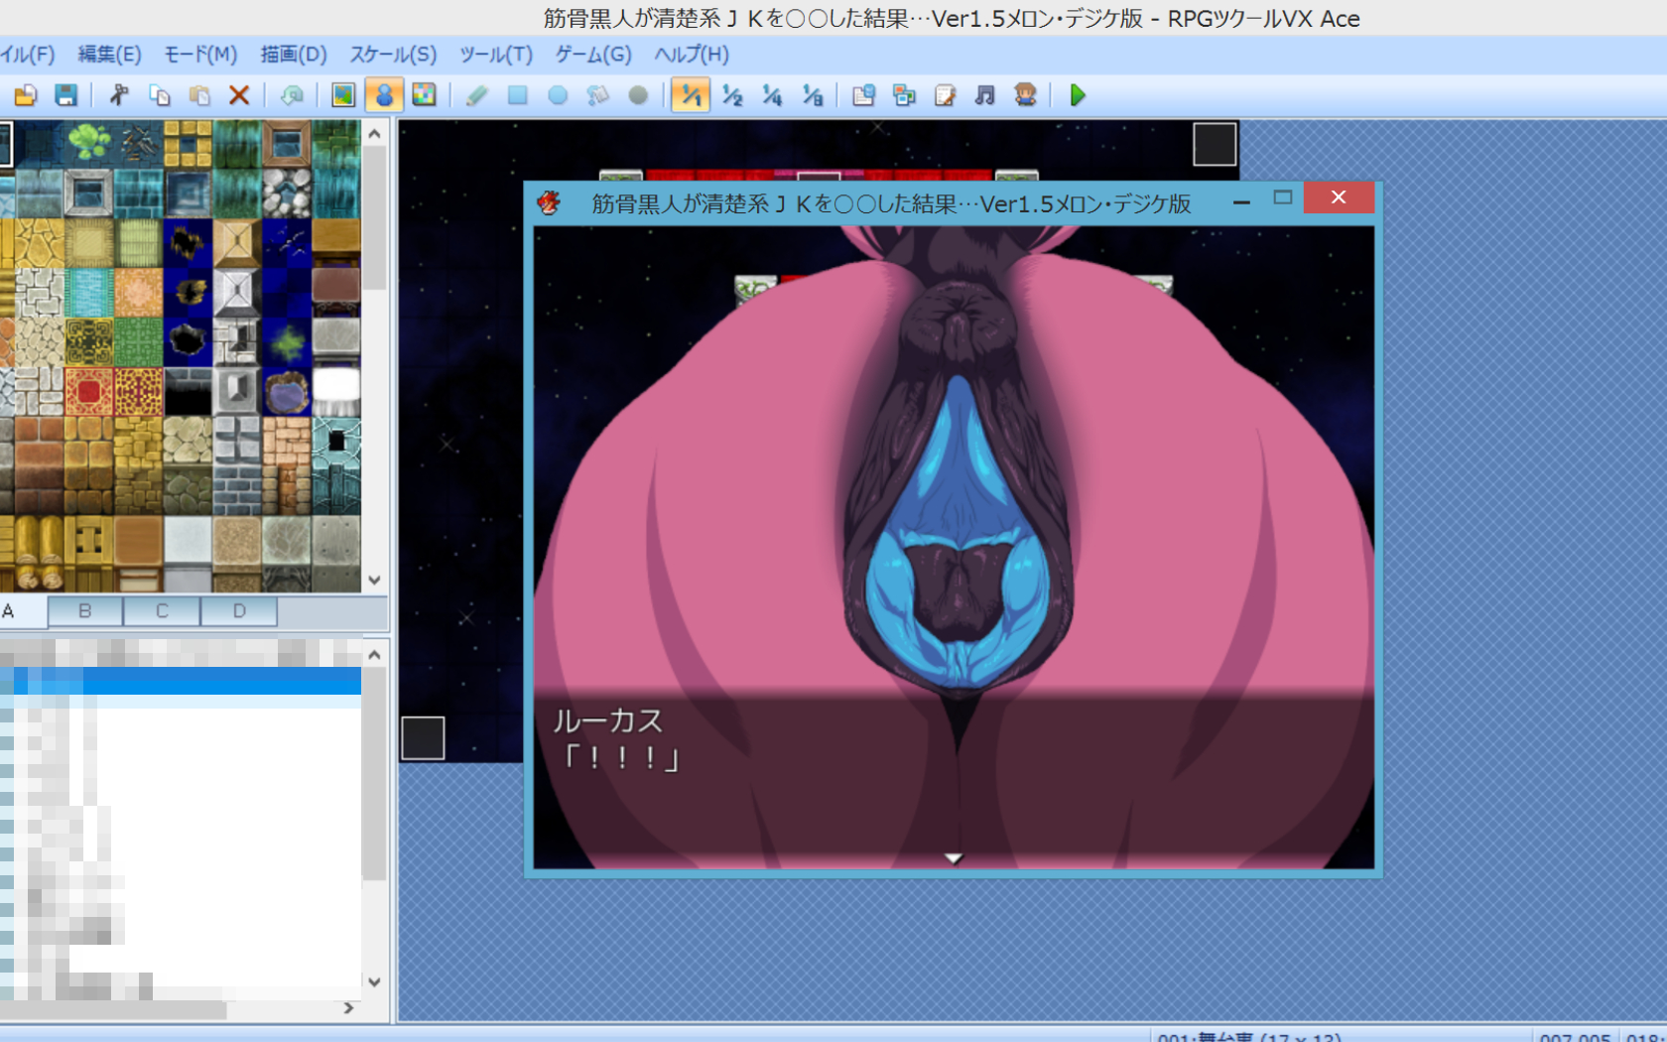Pick the purple pond tile
Image resolution: width=1667 pixels, height=1042 pixels.
coord(287,391)
